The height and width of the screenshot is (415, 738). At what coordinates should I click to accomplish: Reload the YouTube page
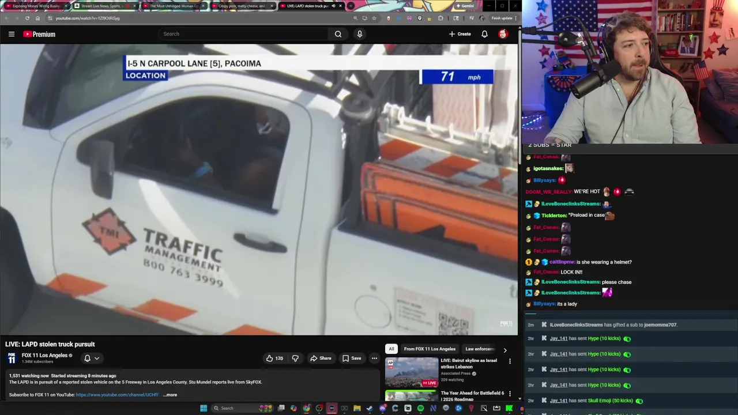tap(27, 18)
